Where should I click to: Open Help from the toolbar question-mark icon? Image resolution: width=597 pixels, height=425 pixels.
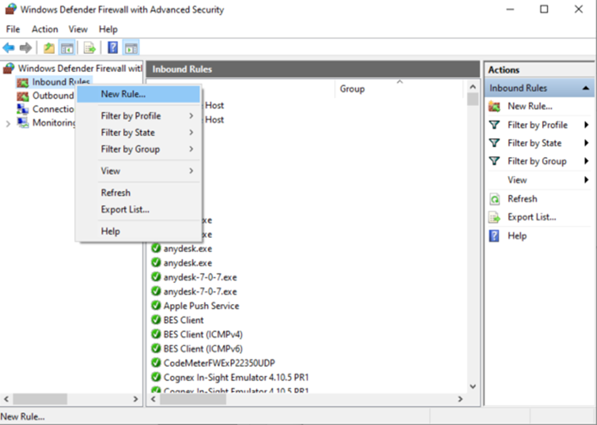[x=112, y=48]
